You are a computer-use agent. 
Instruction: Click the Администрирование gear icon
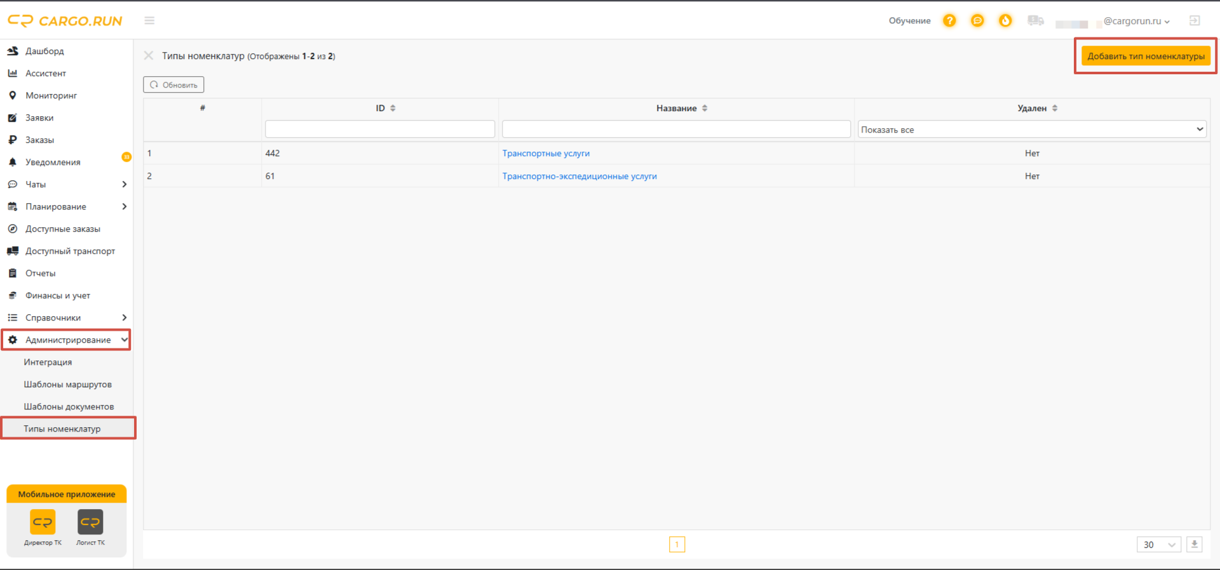[x=13, y=340]
